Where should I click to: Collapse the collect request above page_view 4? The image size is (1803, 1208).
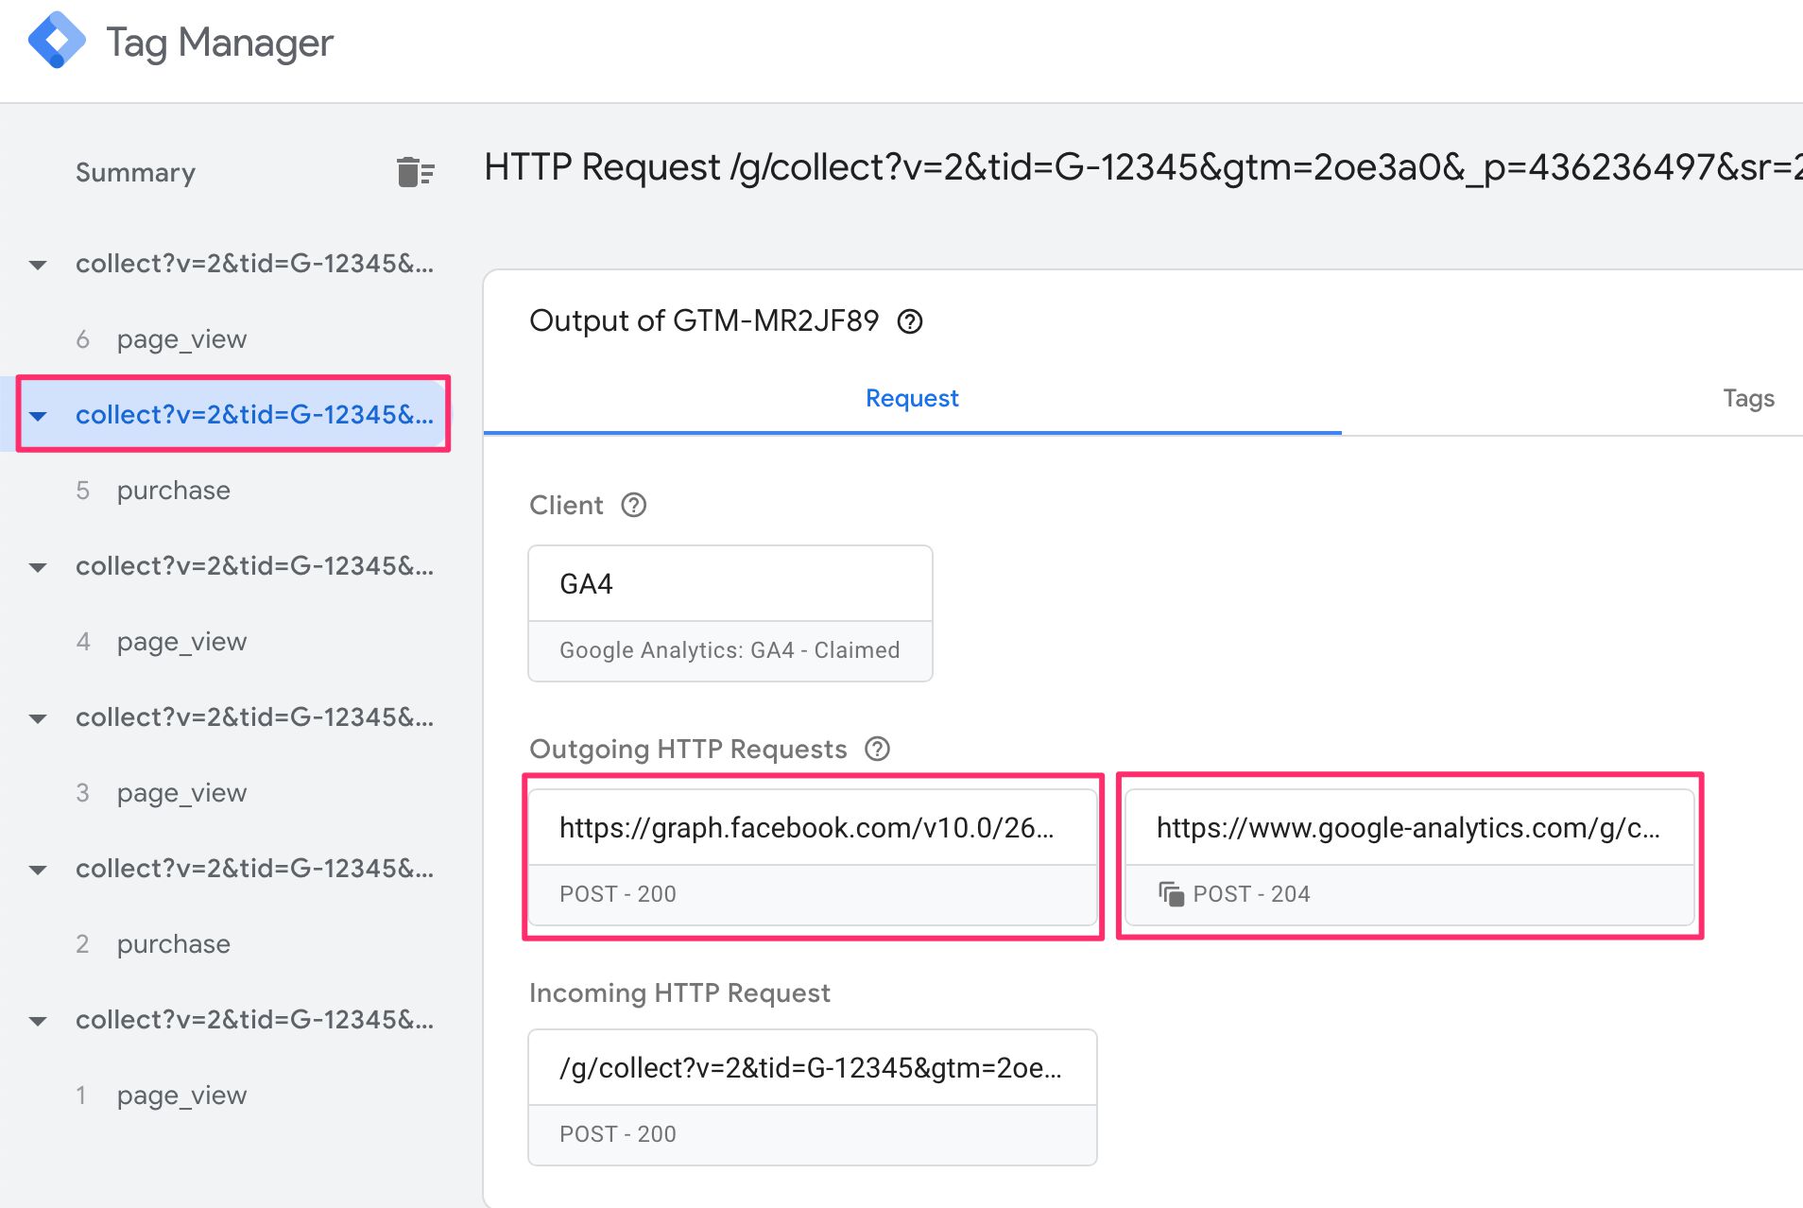(x=38, y=566)
